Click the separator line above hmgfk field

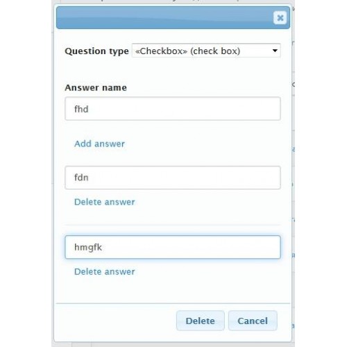(x=173, y=225)
